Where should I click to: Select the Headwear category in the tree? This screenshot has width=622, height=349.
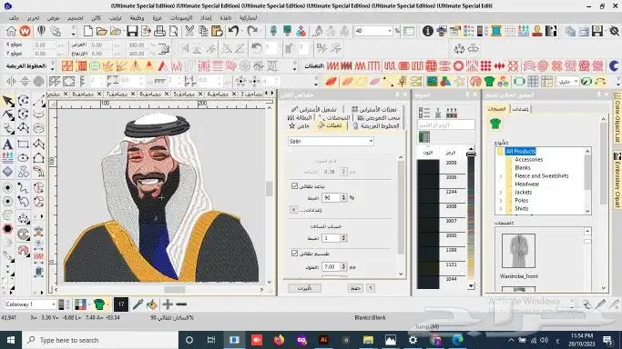pyautogui.click(x=526, y=184)
